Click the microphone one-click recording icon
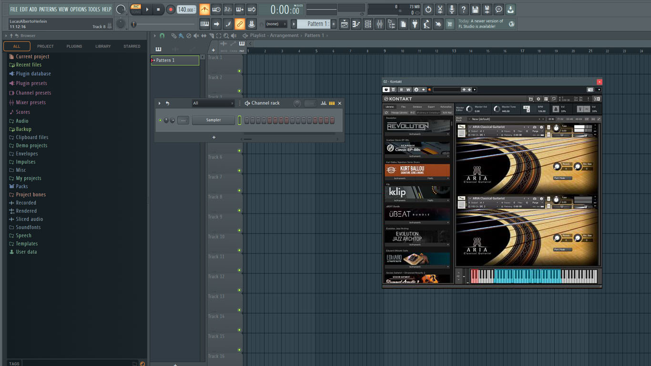Screen dimensions: 651x366 point(451,9)
